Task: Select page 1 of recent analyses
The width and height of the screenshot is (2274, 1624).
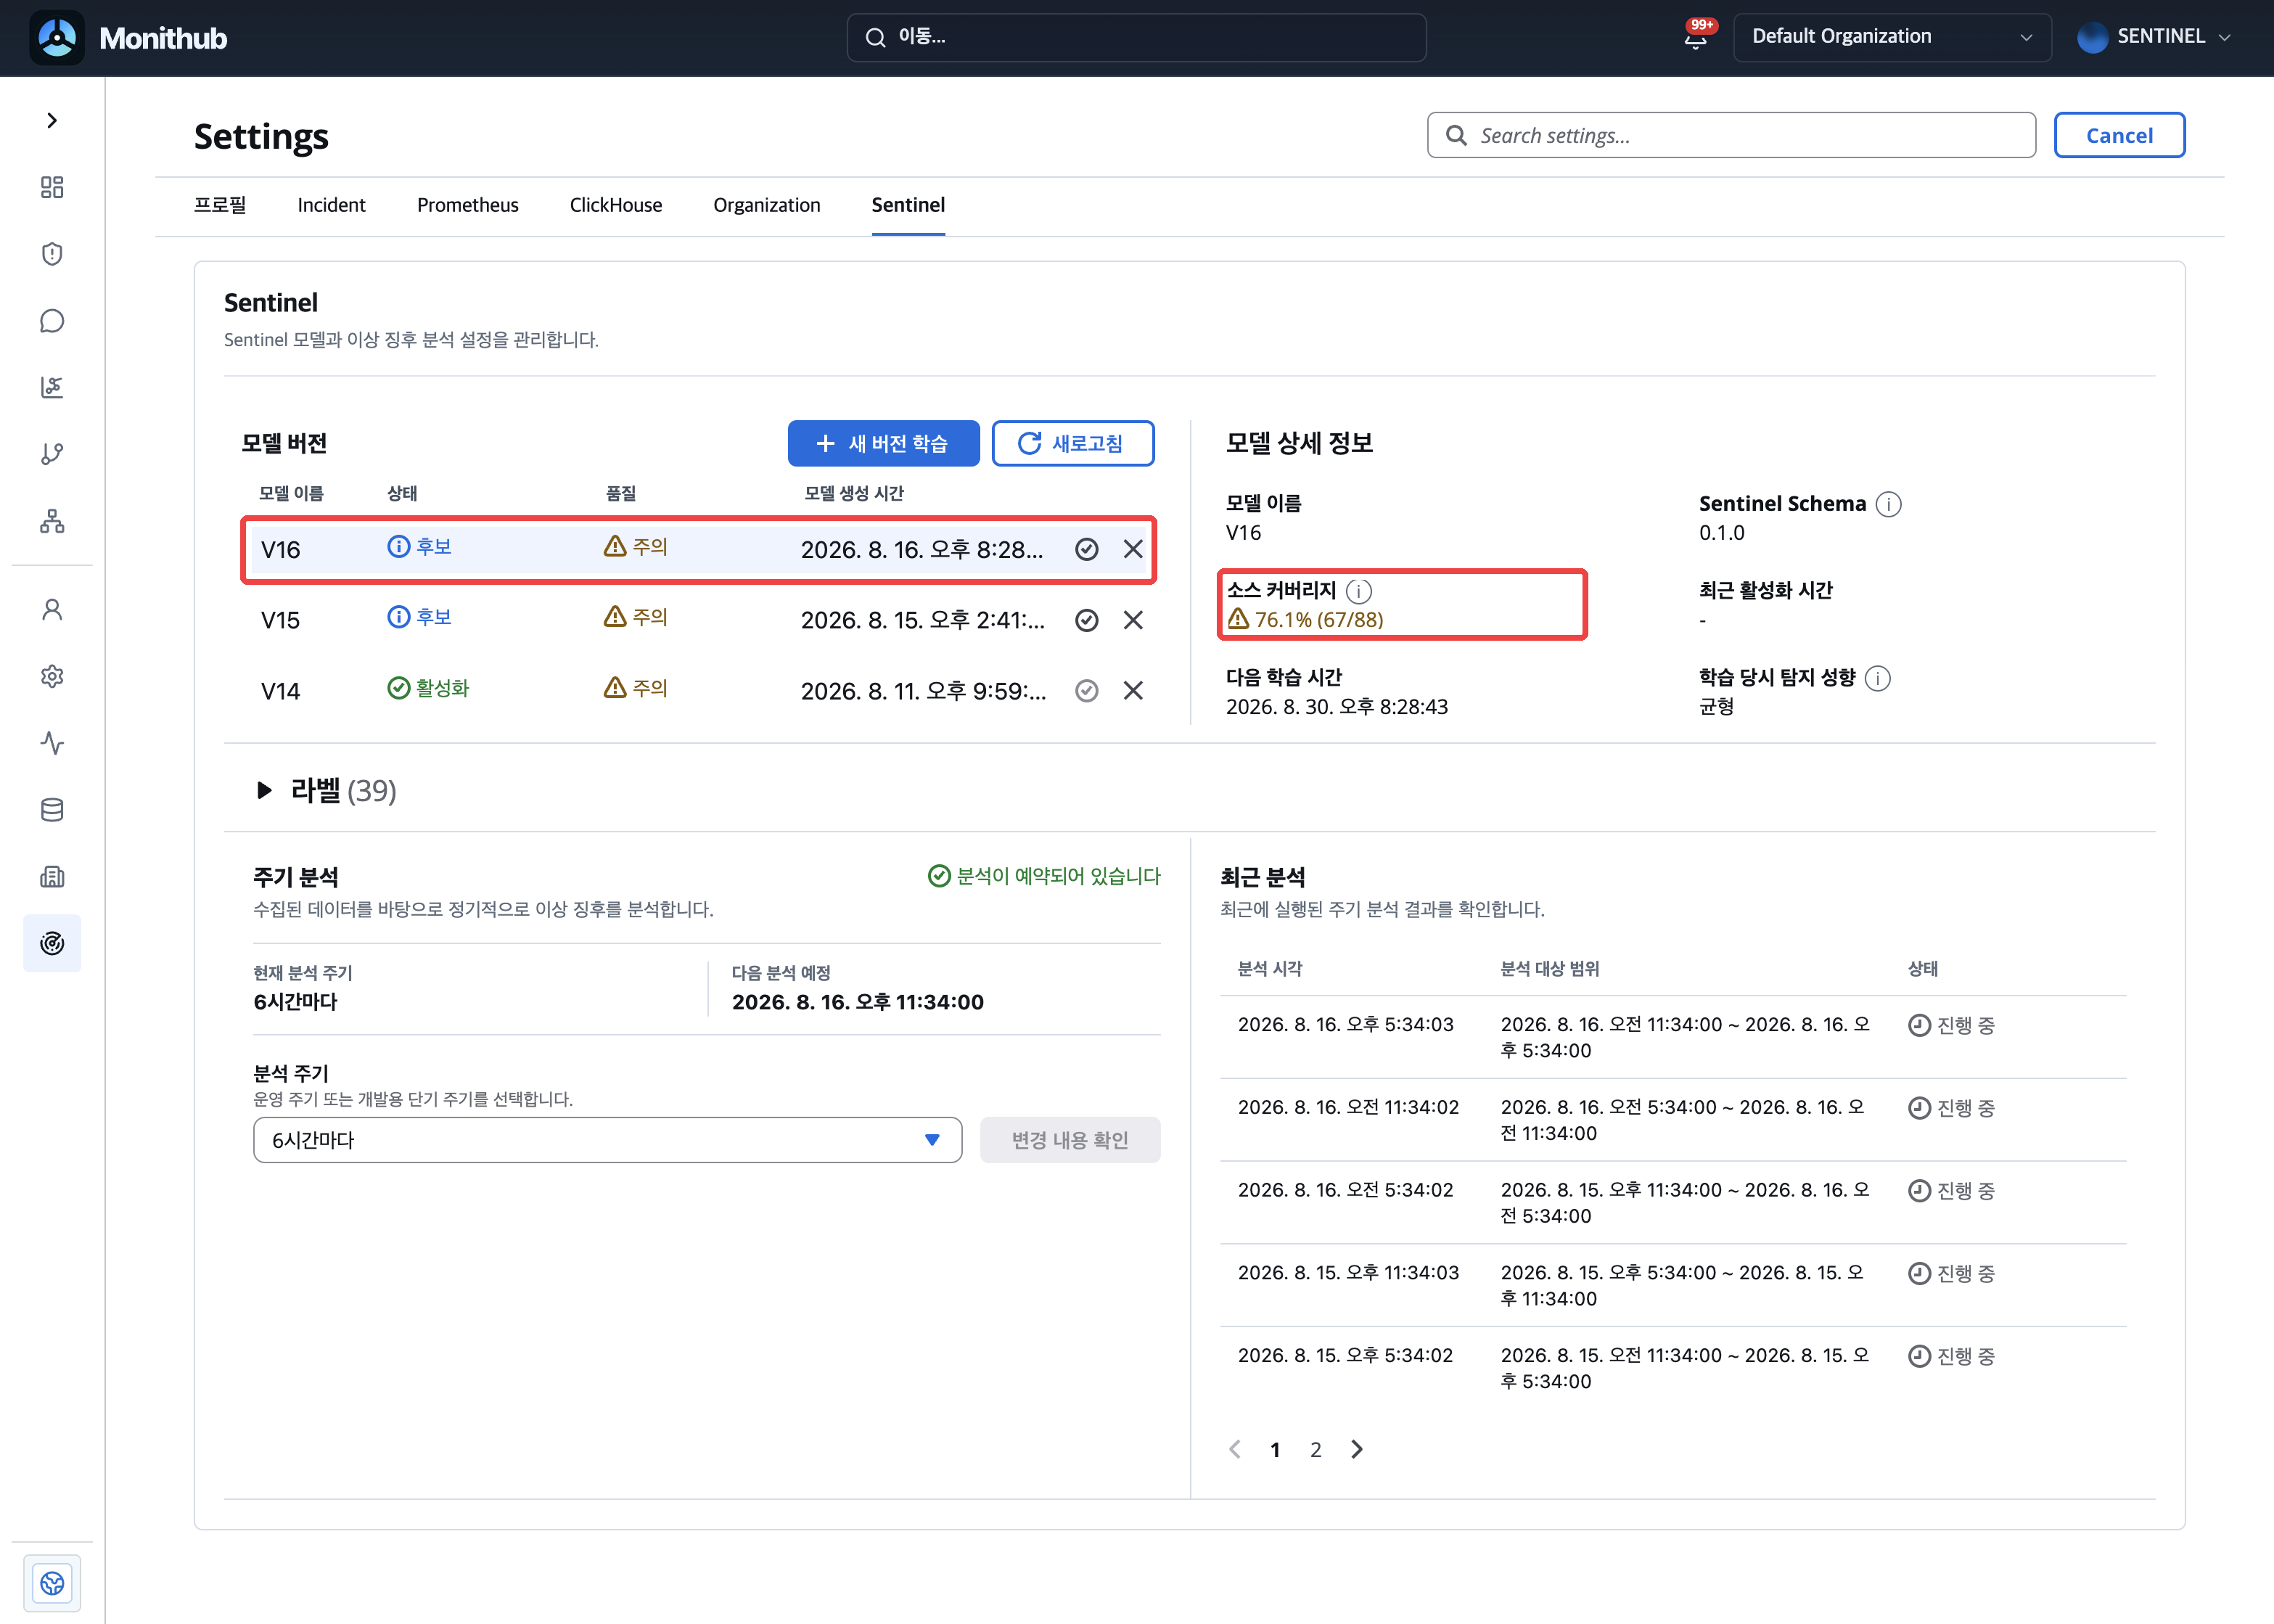Action: pos(1275,1450)
